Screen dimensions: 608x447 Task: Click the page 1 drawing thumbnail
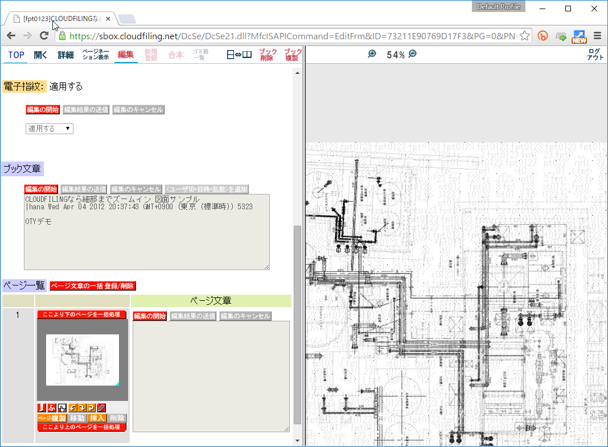[83, 360]
